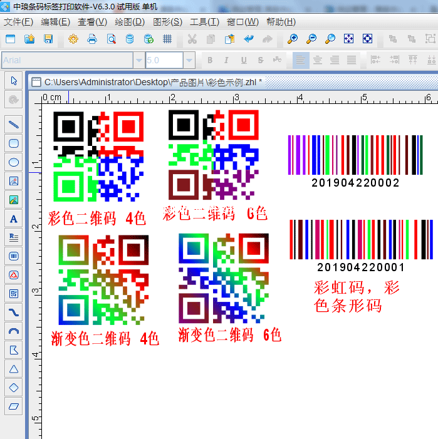Select the QR code tool
The width and height of the screenshot is (438, 439).
click(x=13, y=294)
